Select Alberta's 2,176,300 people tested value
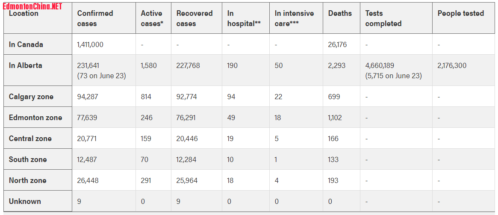This screenshot has width=498, height=215. (x=452, y=65)
